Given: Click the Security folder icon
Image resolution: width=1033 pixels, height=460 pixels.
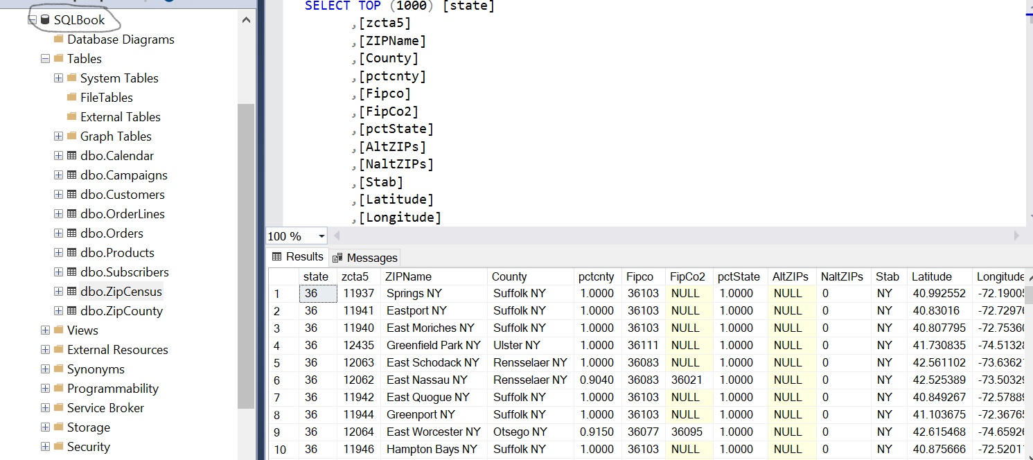Looking at the screenshot, I should tap(59, 447).
